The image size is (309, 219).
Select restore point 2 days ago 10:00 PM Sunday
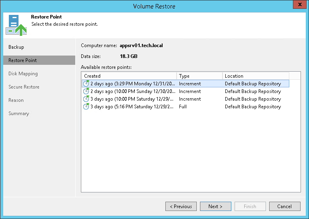(x=185, y=91)
